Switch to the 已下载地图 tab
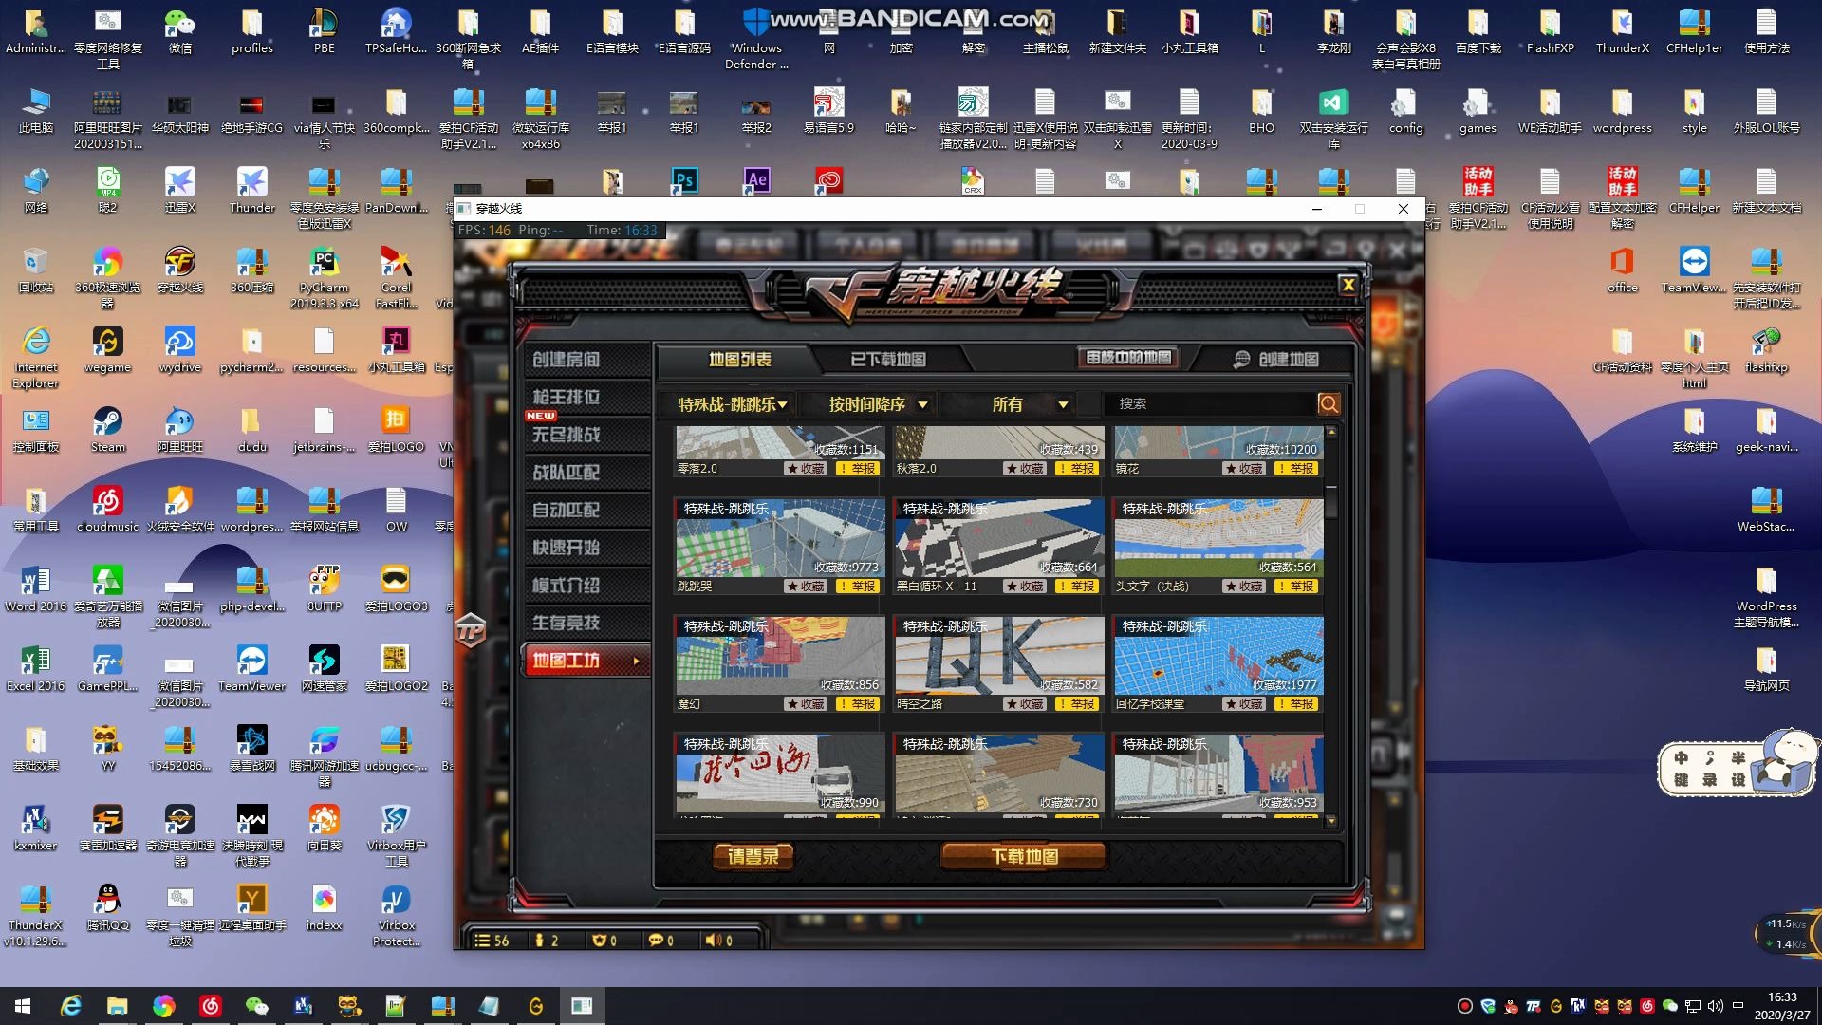The image size is (1822, 1025). (x=887, y=360)
